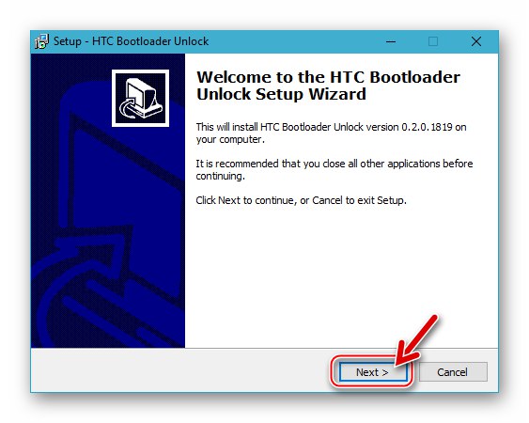Close the HTC Bootloader Unlock setup window

[x=476, y=41]
